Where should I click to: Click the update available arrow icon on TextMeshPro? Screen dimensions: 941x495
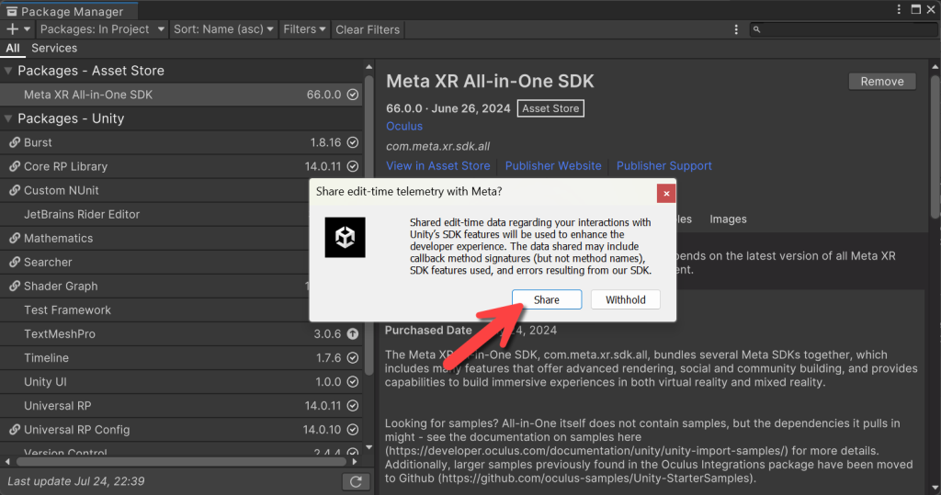tap(353, 333)
